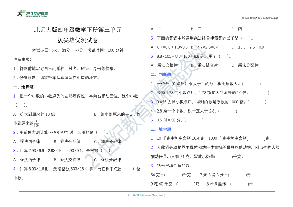Choose option A．乘法交换律 under question 6
Viewport: 293px width, 207px height.
point(164,65)
